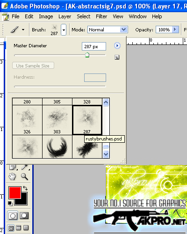The height and width of the screenshot is (234, 187).
Task: Open the Layer menu
Action: pyautogui.click(x=65, y=16)
